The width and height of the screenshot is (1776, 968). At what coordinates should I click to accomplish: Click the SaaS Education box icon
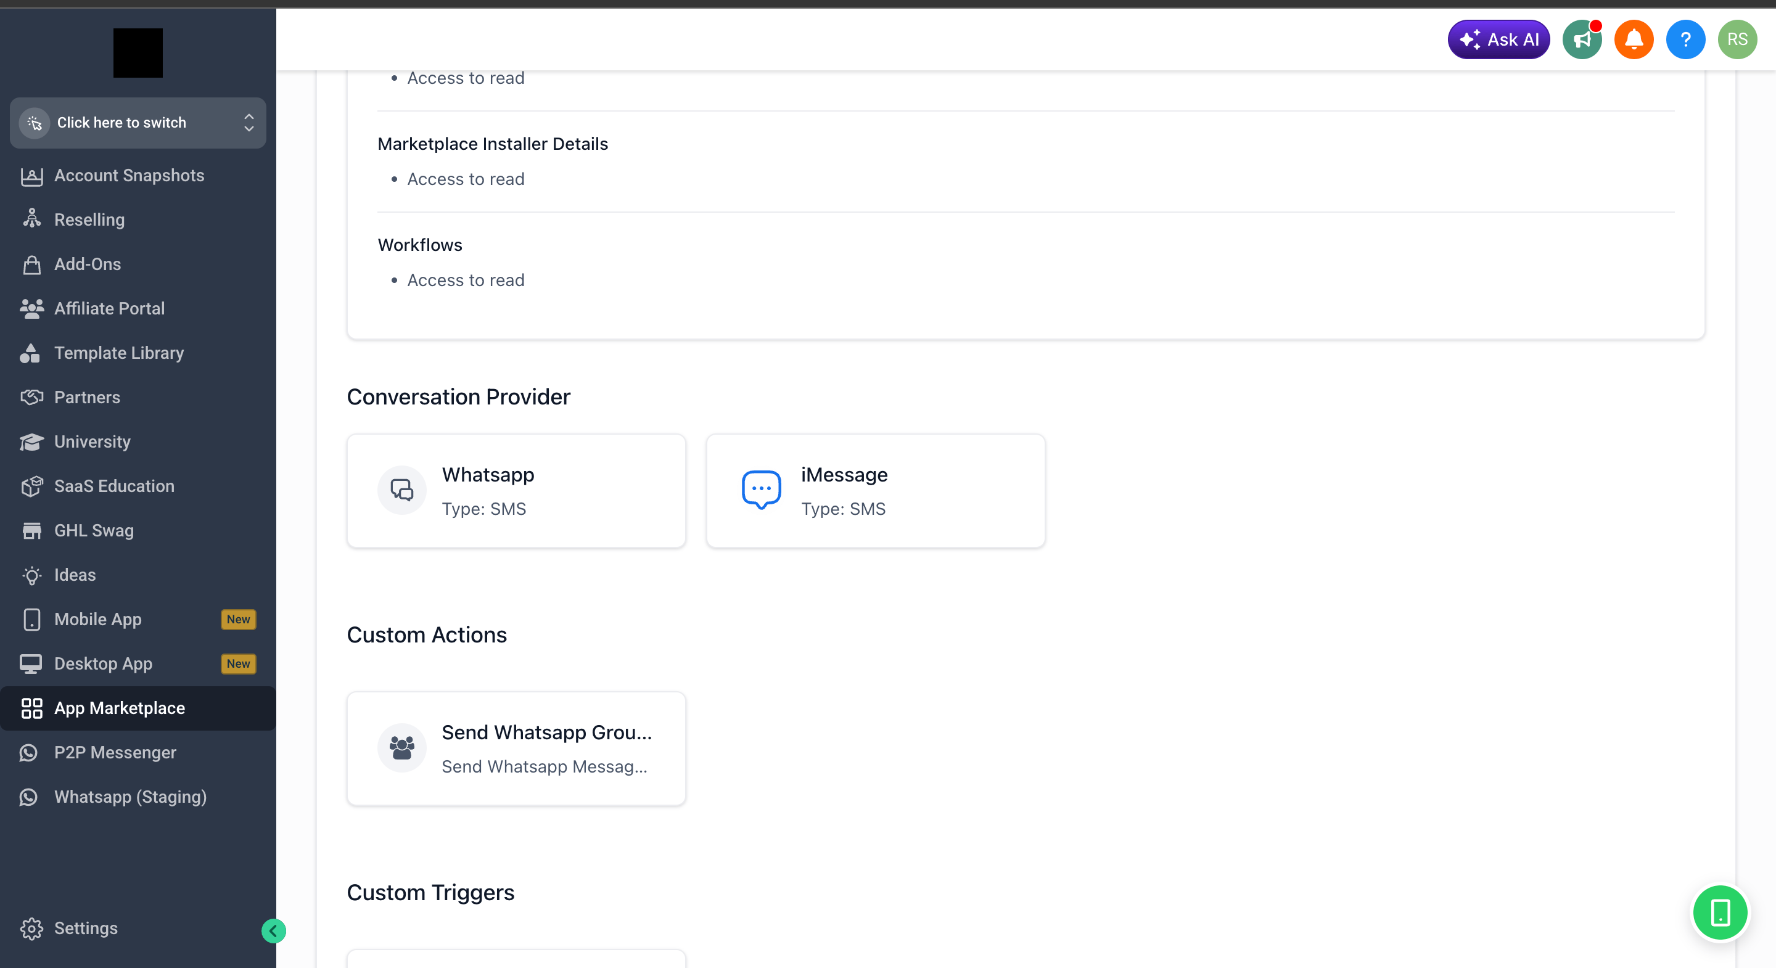click(31, 486)
